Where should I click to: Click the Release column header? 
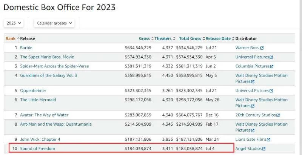(28, 38)
